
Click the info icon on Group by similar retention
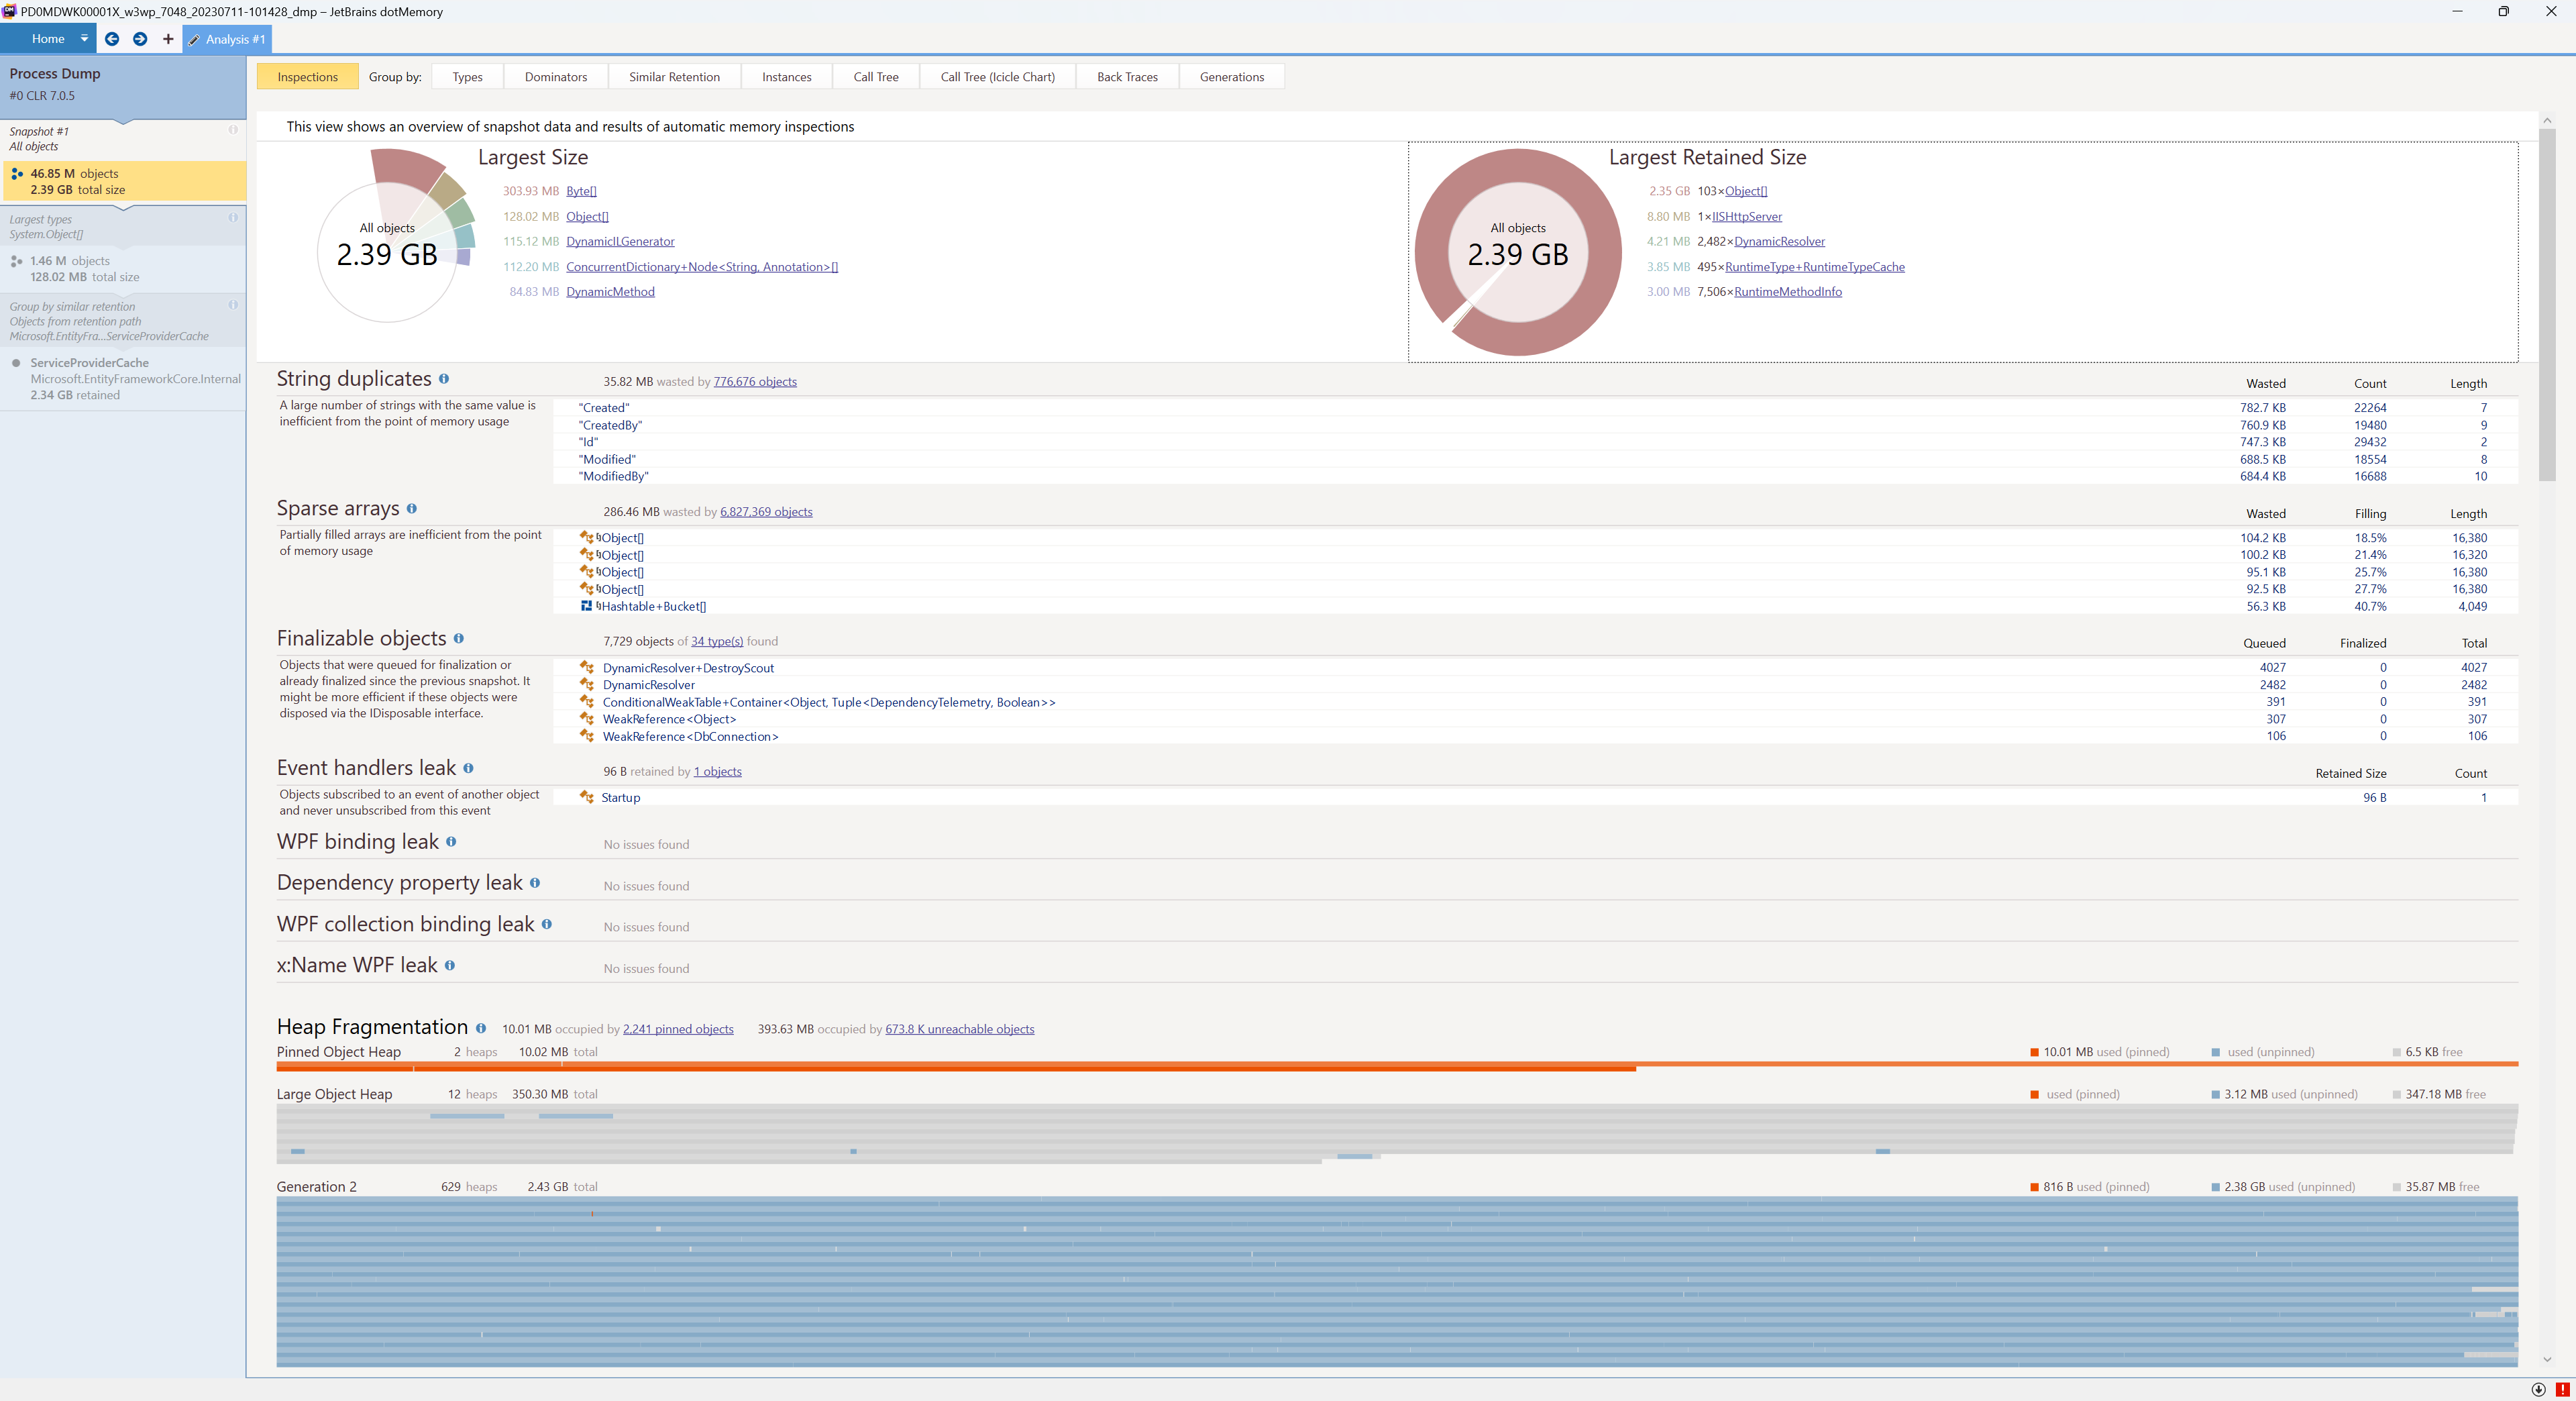pyautogui.click(x=233, y=305)
